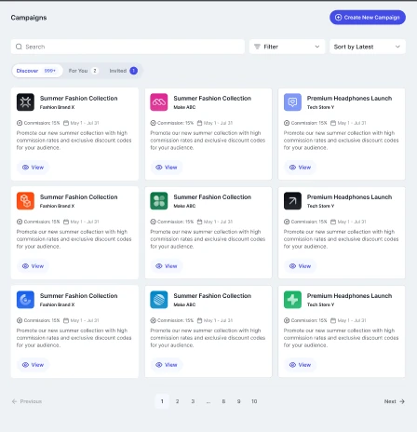Click into the Search field
Screen dimensions: 417x432
(128, 47)
